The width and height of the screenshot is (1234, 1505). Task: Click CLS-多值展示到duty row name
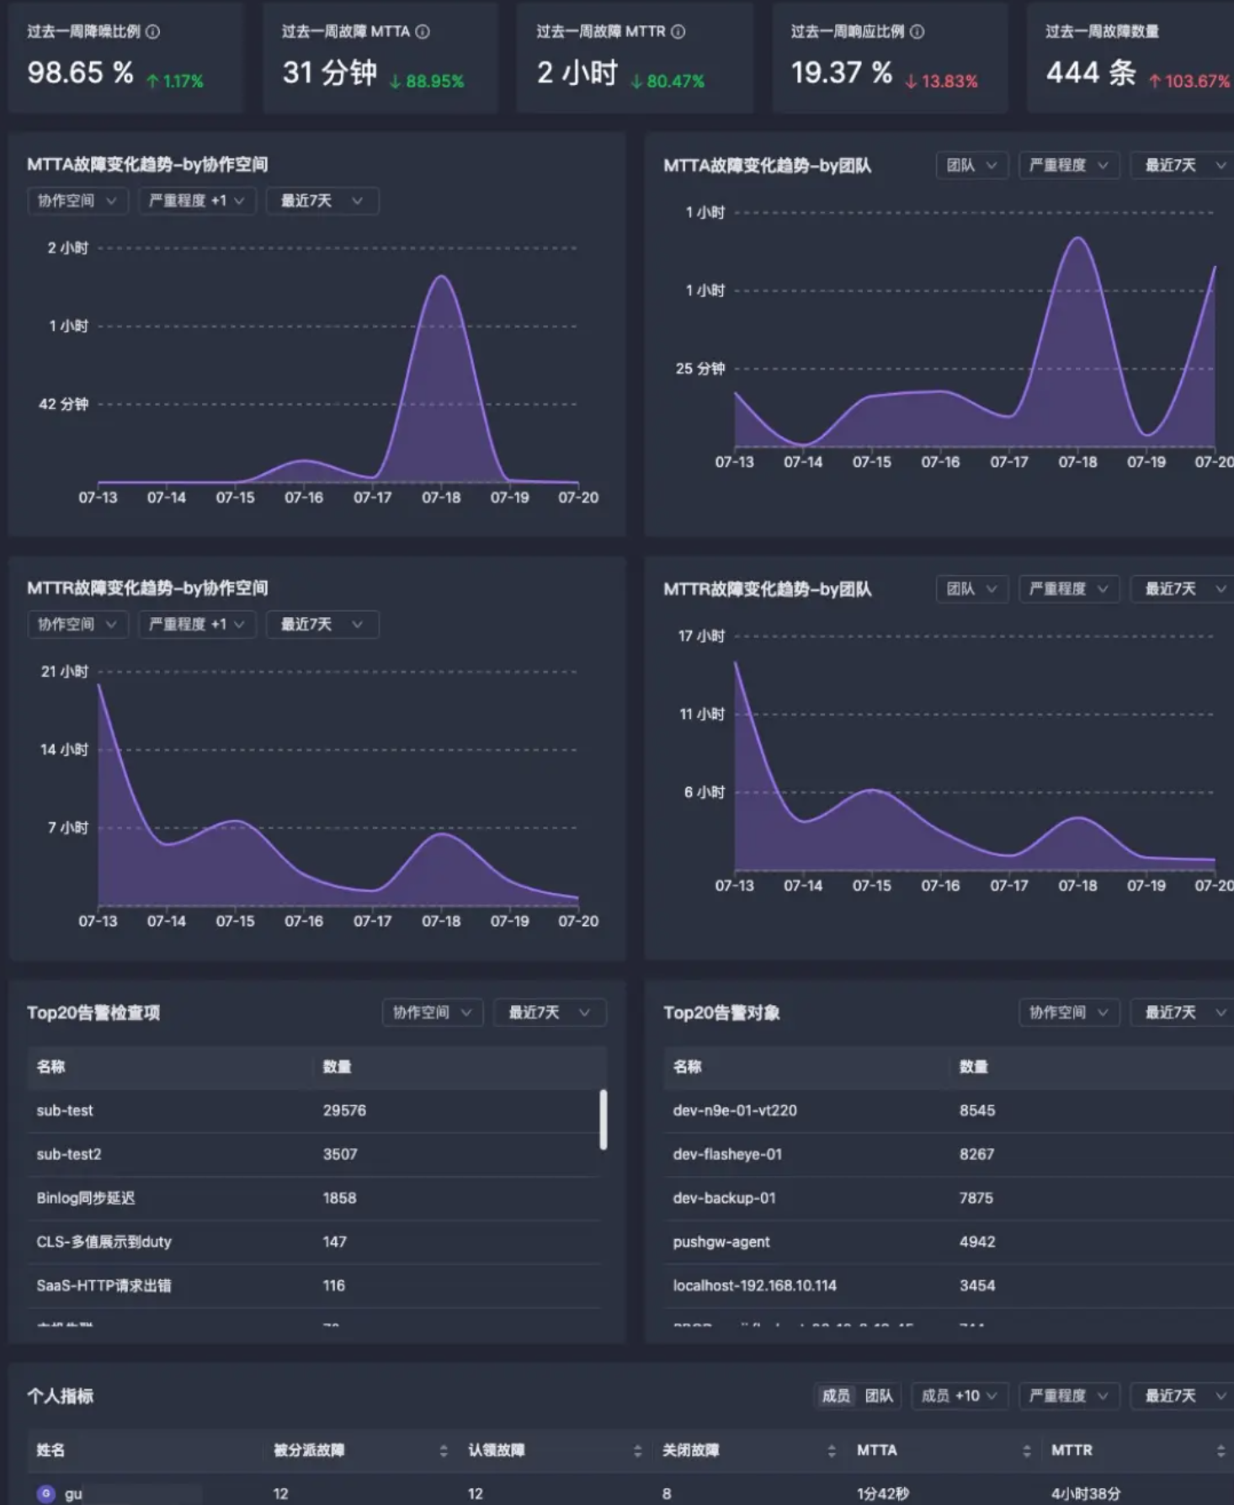point(104,1242)
